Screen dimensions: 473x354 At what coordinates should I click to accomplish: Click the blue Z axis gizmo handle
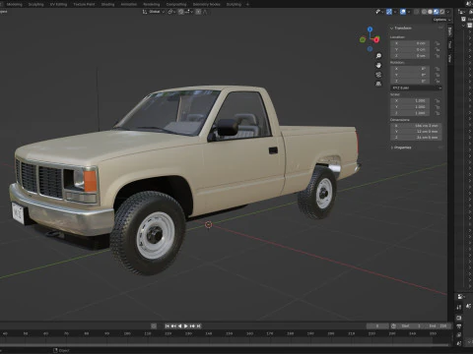tap(370, 29)
